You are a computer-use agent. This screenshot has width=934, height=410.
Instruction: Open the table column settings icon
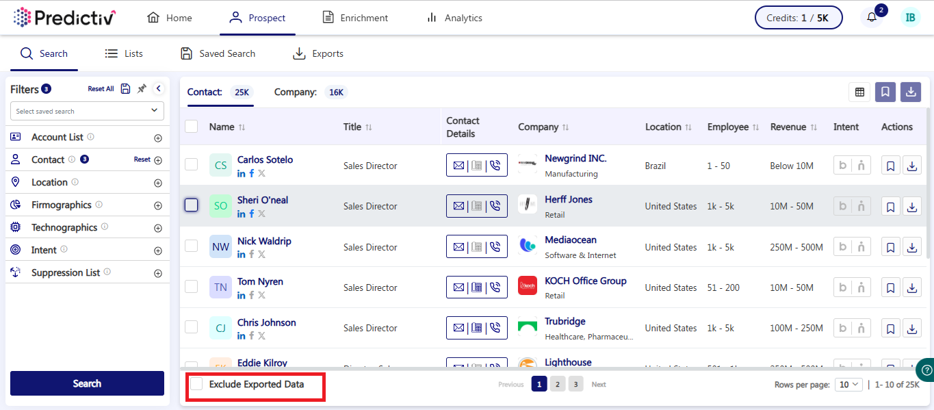coord(859,92)
